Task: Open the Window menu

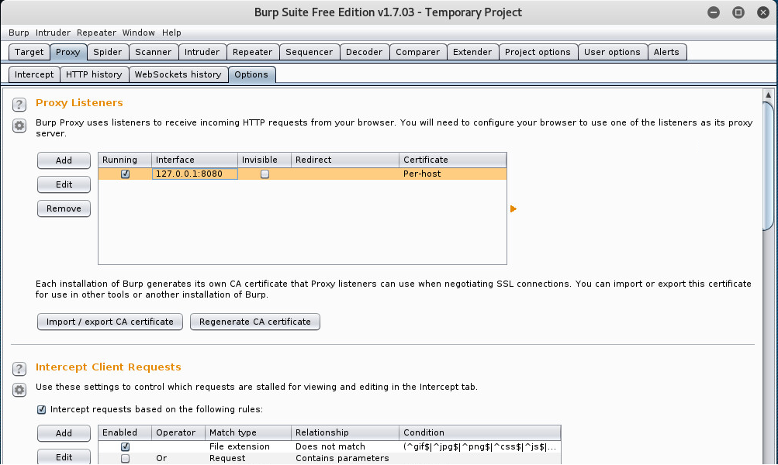Action: tap(138, 33)
